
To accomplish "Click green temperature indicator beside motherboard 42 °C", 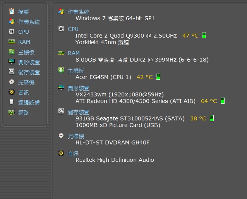I will pos(158,77).
